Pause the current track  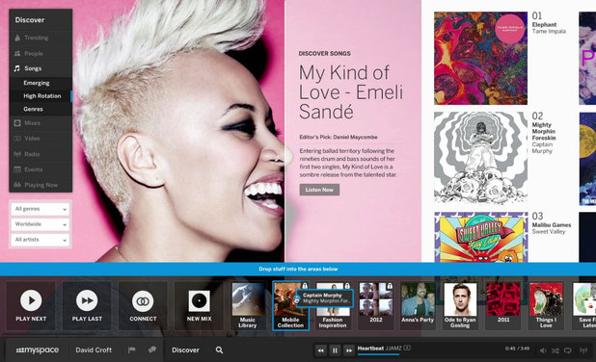(x=335, y=350)
